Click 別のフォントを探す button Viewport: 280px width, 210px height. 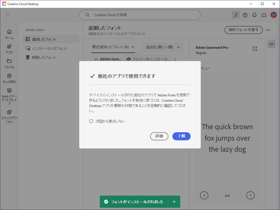tap(243, 30)
